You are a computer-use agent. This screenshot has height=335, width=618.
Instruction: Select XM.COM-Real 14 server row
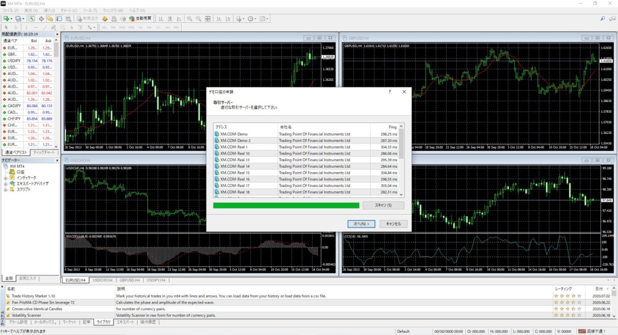click(306, 167)
